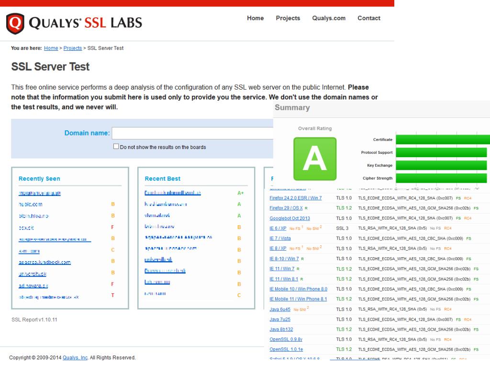
Task: Open the Java 8b132 client link
Action: (281, 330)
